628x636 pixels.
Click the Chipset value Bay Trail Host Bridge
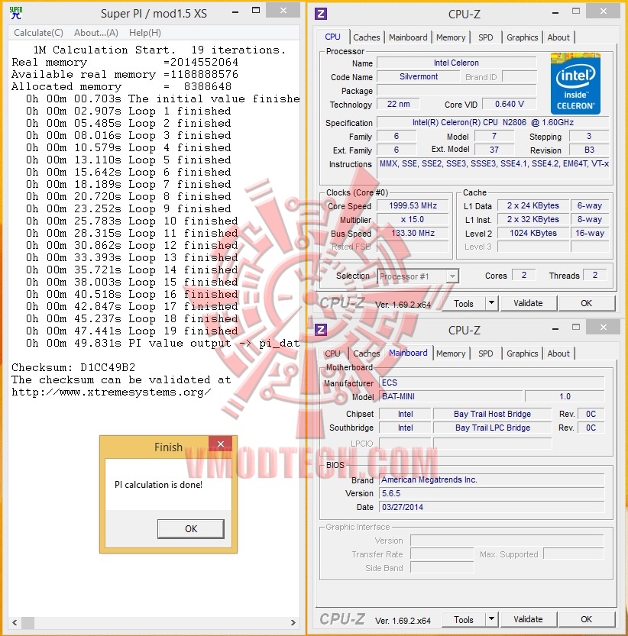pyautogui.click(x=492, y=414)
